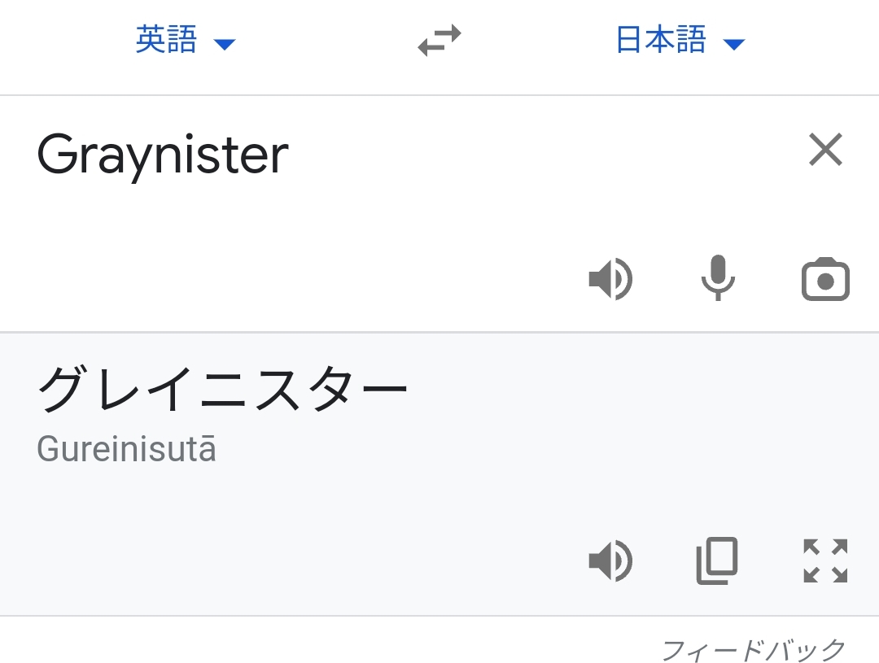The height and width of the screenshot is (663, 879).
Task: Copy the translated text
Action: tap(717, 561)
